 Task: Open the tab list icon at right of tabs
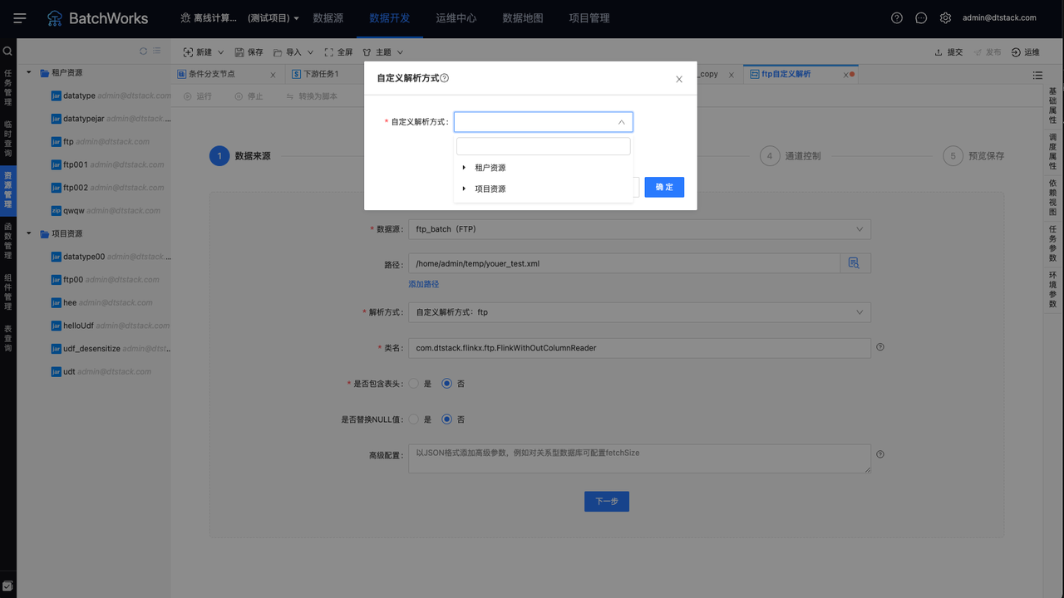click(1037, 75)
